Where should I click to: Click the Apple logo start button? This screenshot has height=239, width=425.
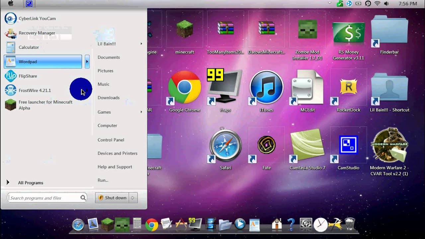tap(11, 4)
